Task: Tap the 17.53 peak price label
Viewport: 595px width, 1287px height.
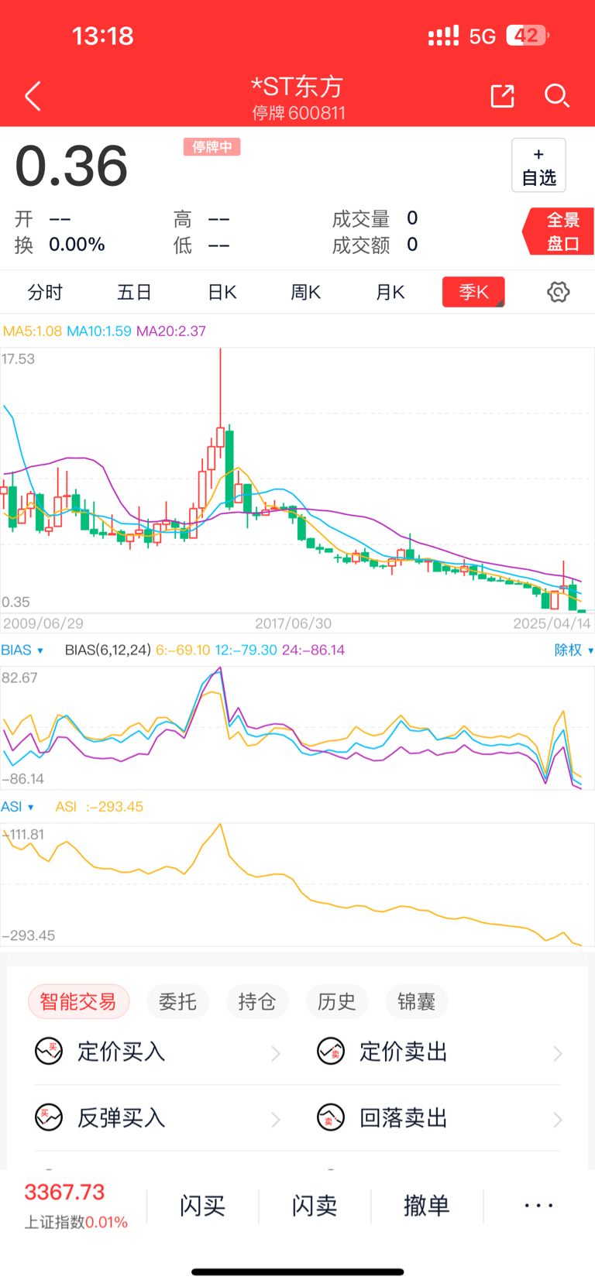Action: [x=19, y=359]
